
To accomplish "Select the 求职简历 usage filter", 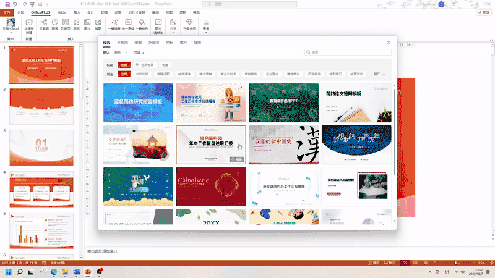I will click(x=335, y=74).
